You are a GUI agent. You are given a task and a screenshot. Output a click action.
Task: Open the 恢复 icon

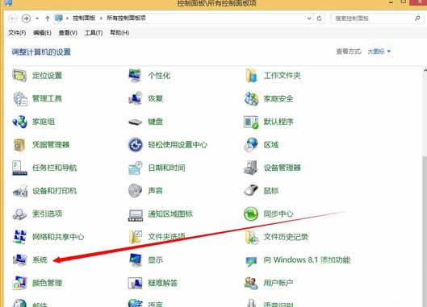(135, 98)
